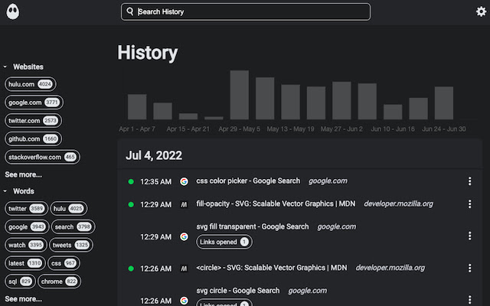Click the magnifier icon in search bar
490x306 pixels.
pos(130,11)
